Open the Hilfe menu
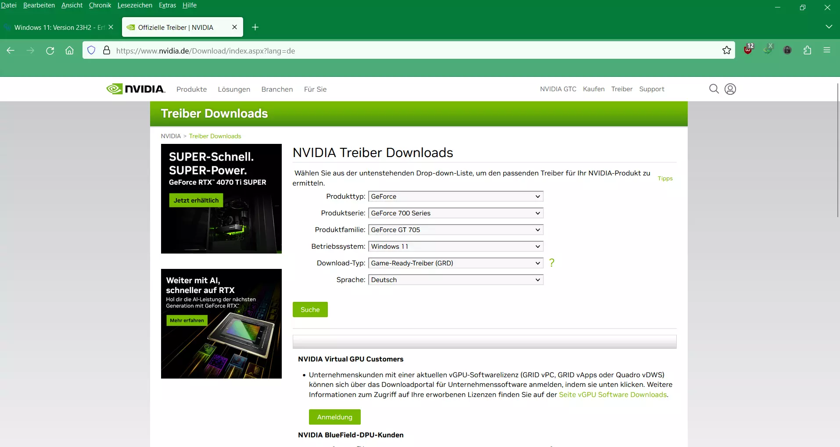 point(190,5)
